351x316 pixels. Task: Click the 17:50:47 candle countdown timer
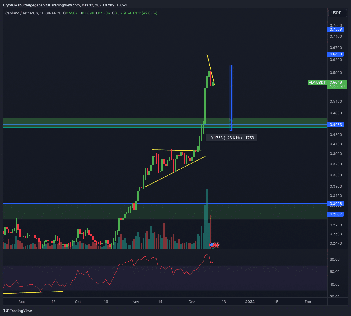pos(337,87)
